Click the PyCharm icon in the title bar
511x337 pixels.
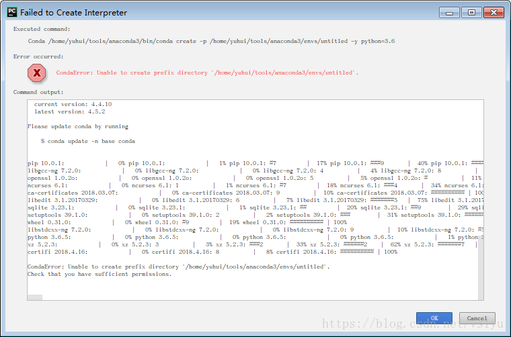click(12, 12)
